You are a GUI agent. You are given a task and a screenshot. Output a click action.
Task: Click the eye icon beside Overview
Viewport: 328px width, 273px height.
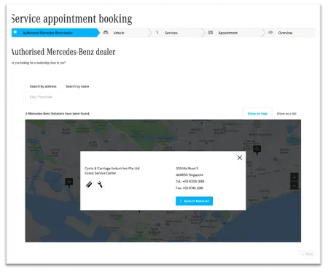point(270,32)
